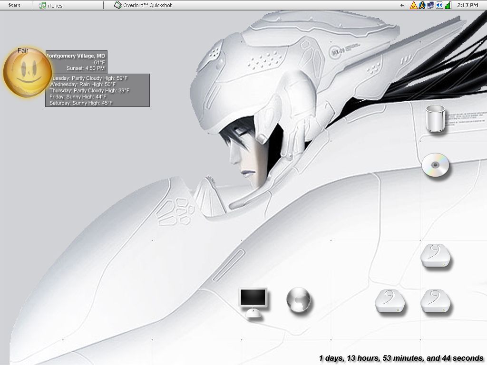Click the yellow warning triangle tray icon
Image resolution: width=487 pixels, height=365 pixels.
point(413,5)
